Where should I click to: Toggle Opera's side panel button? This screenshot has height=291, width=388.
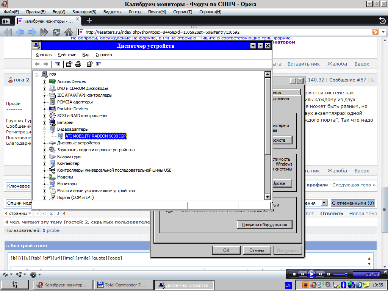coord(6,21)
